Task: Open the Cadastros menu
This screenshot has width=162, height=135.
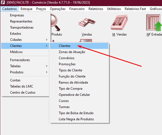Action: [x=9, y=9]
